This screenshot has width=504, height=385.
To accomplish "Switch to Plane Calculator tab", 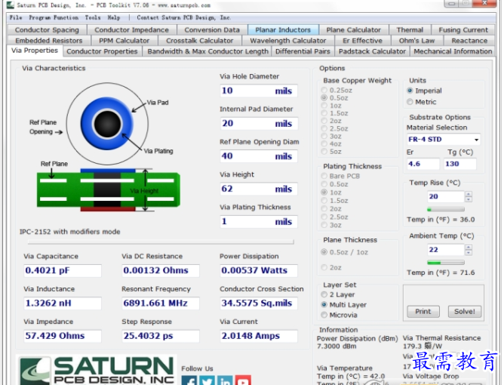I will pyautogui.click(x=354, y=30).
